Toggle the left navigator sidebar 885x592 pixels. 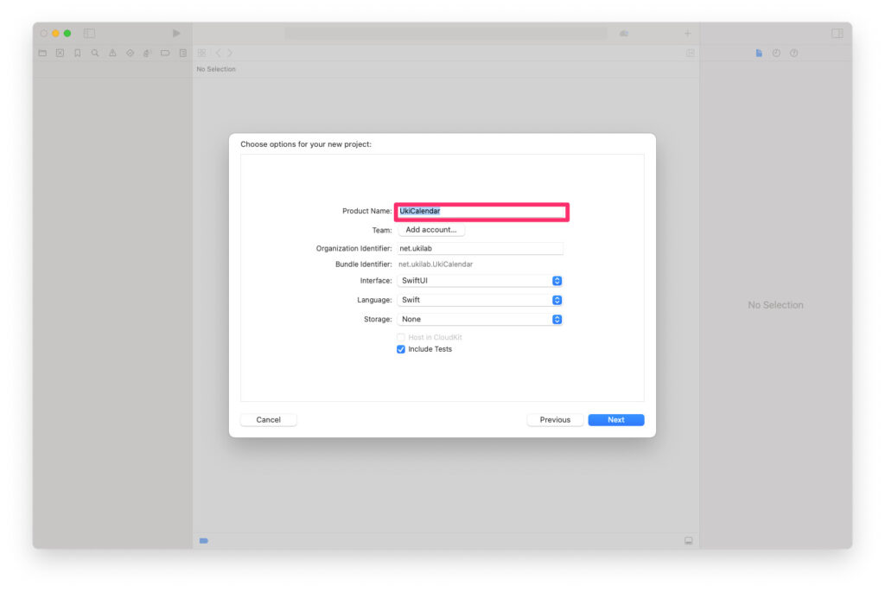tap(89, 34)
